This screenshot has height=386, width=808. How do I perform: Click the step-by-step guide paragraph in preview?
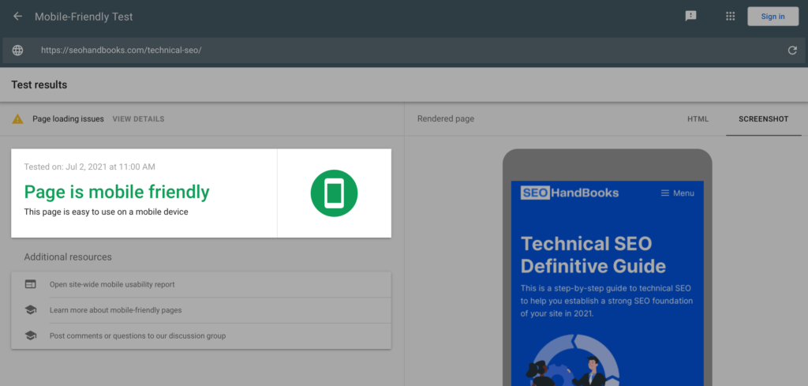tap(607, 301)
